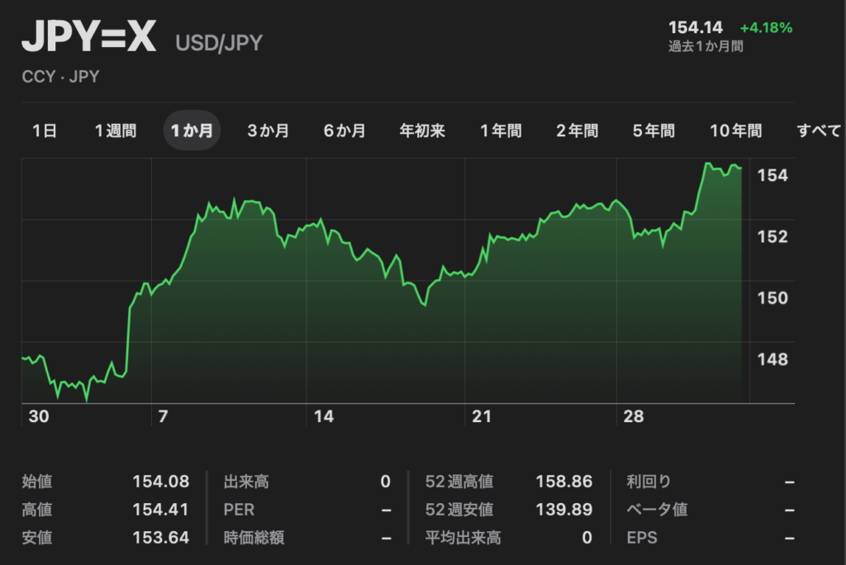Click the 154.14 current price
The image size is (846, 565).
(x=696, y=27)
